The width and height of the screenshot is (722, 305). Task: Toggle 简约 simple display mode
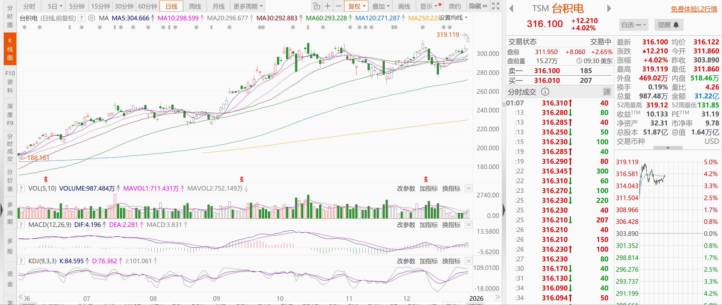click(454, 6)
